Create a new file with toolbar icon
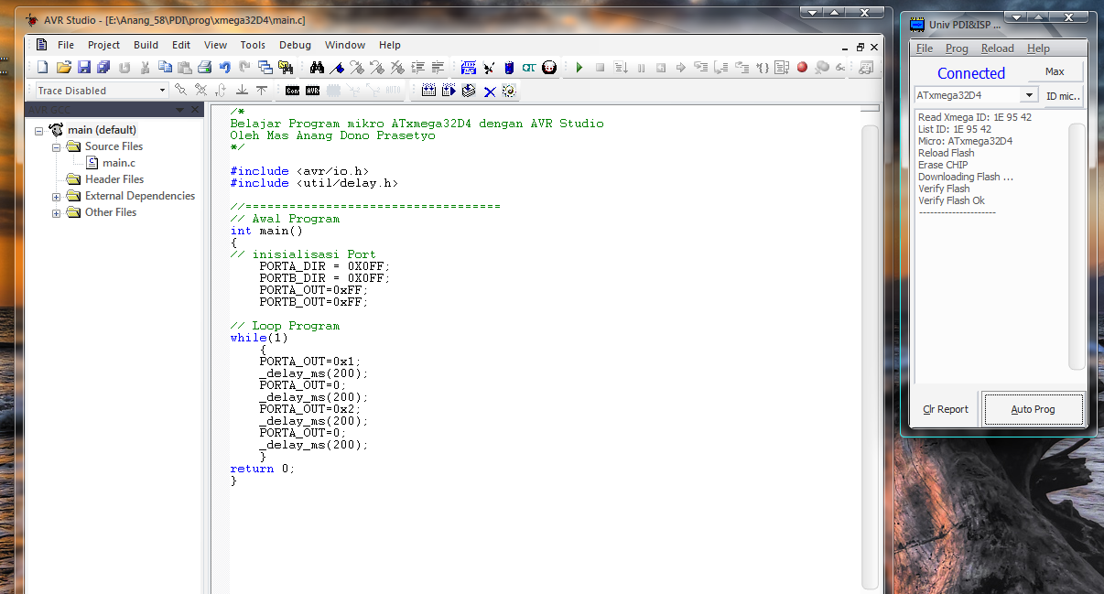The width and height of the screenshot is (1104, 594). (x=42, y=67)
